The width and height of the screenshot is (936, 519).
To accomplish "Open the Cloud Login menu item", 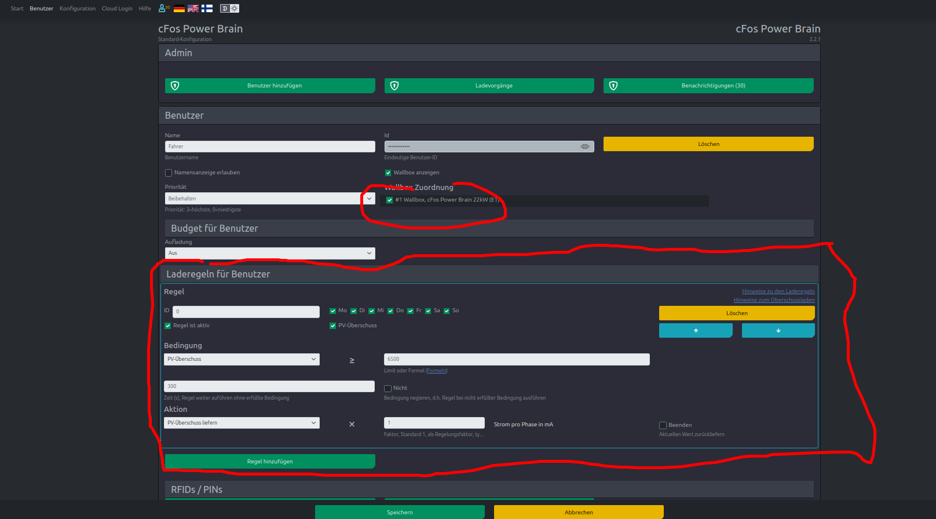I will pyautogui.click(x=117, y=9).
